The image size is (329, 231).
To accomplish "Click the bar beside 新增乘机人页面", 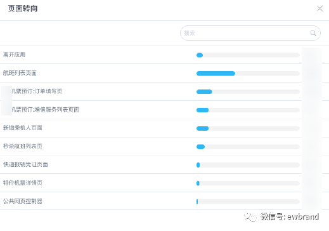I will tap(248, 128).
